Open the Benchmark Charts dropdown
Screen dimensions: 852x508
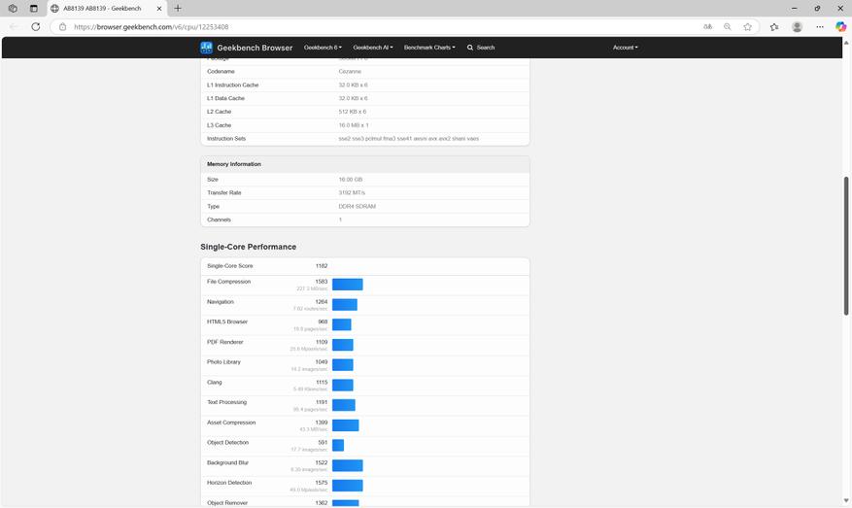click(x=429, y=48)
